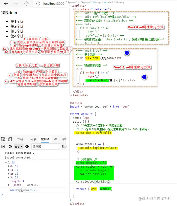Open the 元素 tab in DevTools
177x206 pixels.
coord(33,139)
